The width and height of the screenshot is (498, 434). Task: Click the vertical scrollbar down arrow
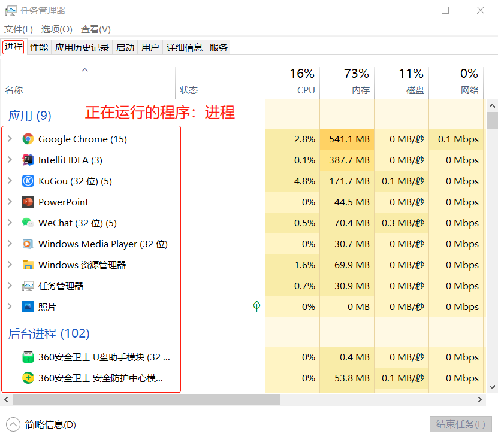pyautogui.click(x=492, y=387)
